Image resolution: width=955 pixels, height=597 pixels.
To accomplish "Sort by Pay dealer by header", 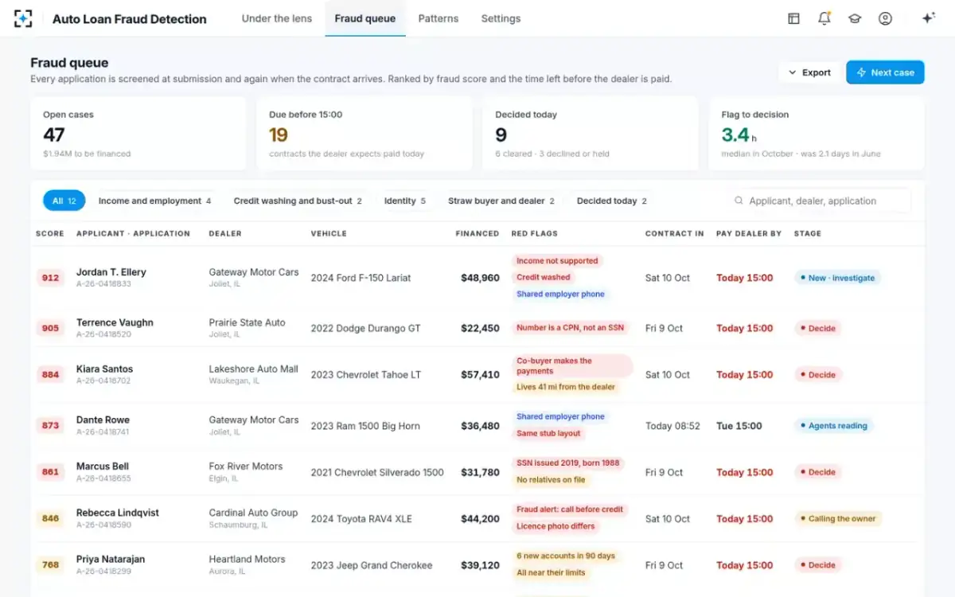I will [749, 233].
